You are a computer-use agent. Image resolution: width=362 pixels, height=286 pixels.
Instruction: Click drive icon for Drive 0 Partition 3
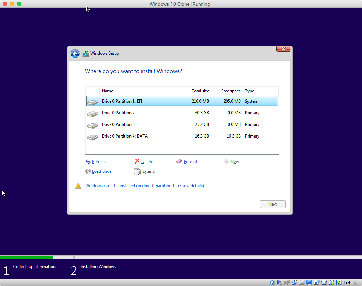(92, 126)
